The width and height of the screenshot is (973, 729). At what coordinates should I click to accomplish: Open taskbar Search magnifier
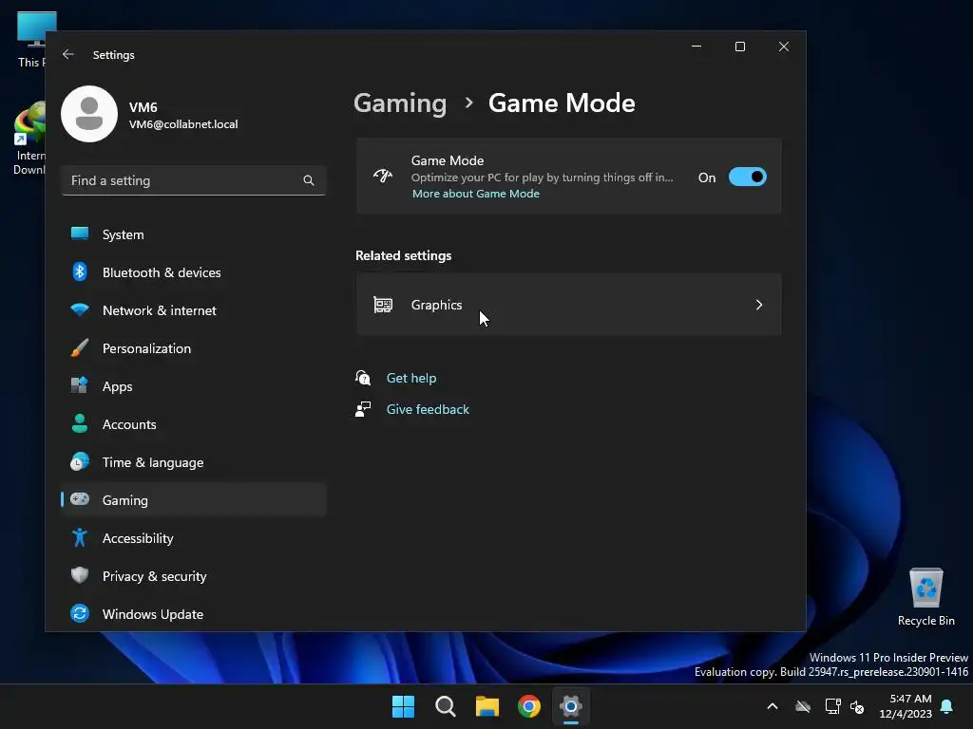[x=445, y=706]
